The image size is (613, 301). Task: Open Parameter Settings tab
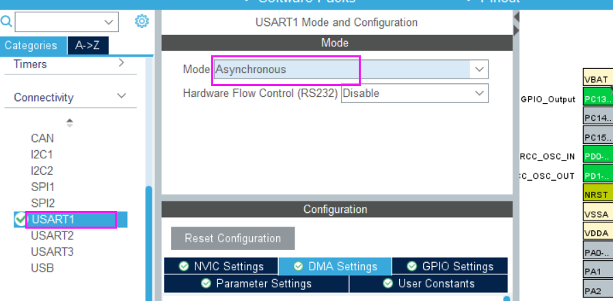tap(256, 283)
